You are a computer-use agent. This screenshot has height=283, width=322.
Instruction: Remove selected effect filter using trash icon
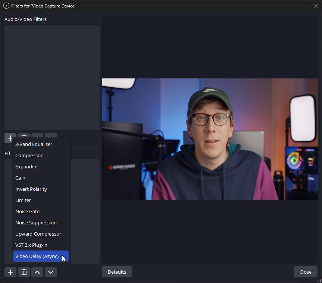pos(24,272)
